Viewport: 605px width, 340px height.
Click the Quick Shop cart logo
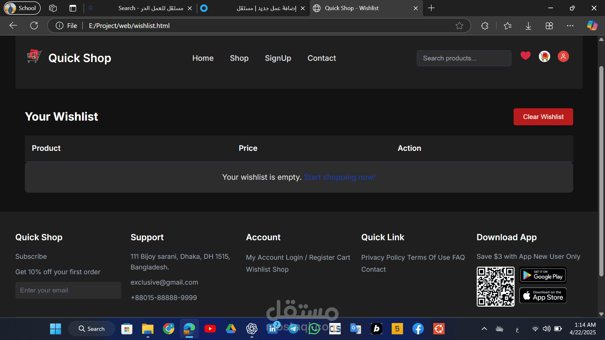tap(34, 56)
